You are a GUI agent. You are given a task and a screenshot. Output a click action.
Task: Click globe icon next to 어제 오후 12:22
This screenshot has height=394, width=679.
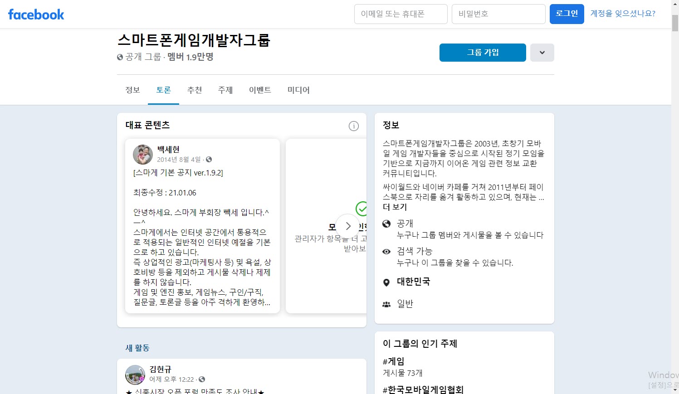coord(202,379)
